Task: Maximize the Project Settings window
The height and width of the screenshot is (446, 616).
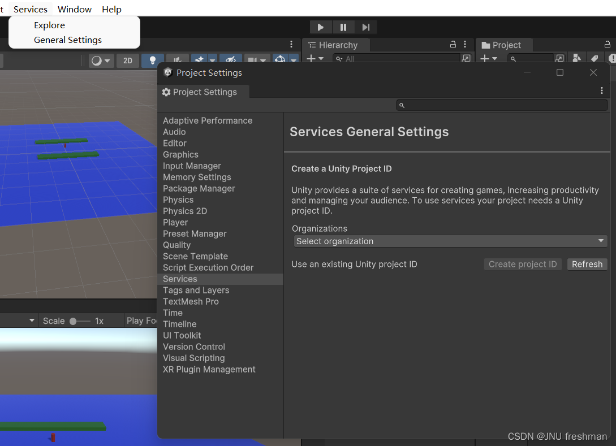Action: [560, 72]
